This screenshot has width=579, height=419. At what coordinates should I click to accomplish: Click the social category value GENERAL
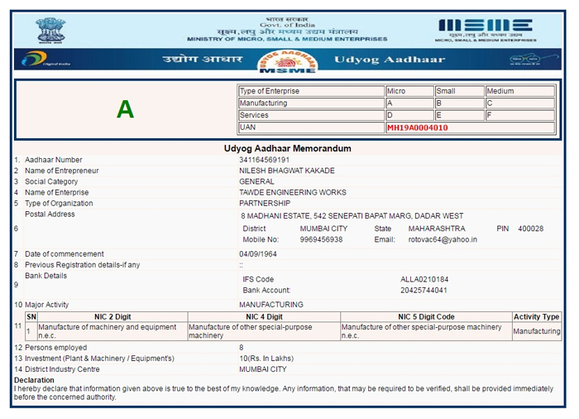pos(256,181)
